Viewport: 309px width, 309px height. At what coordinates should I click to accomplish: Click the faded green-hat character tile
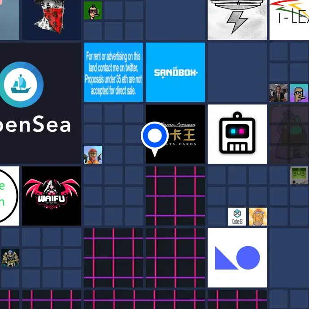[x=289, y=134]
